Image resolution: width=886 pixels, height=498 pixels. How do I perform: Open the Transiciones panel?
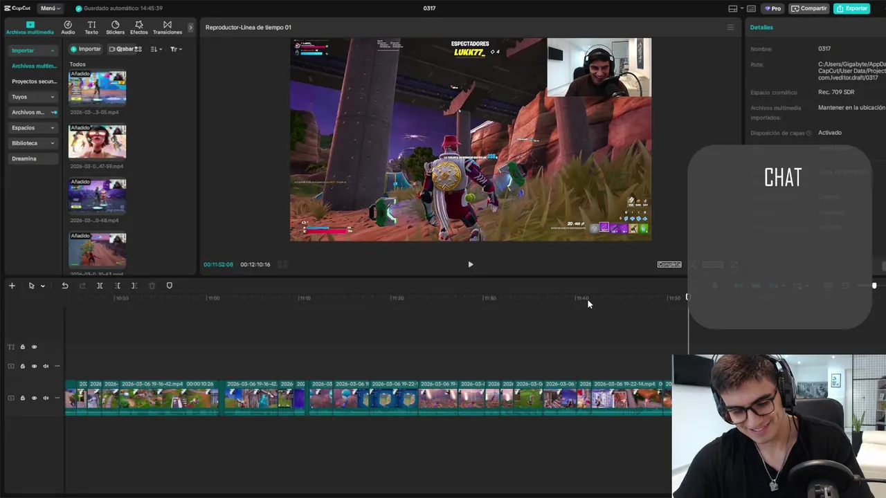point(168,28)
